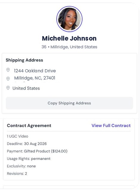
Task: Click the Shipping Address section heading
Action: (x=24, y=60)
